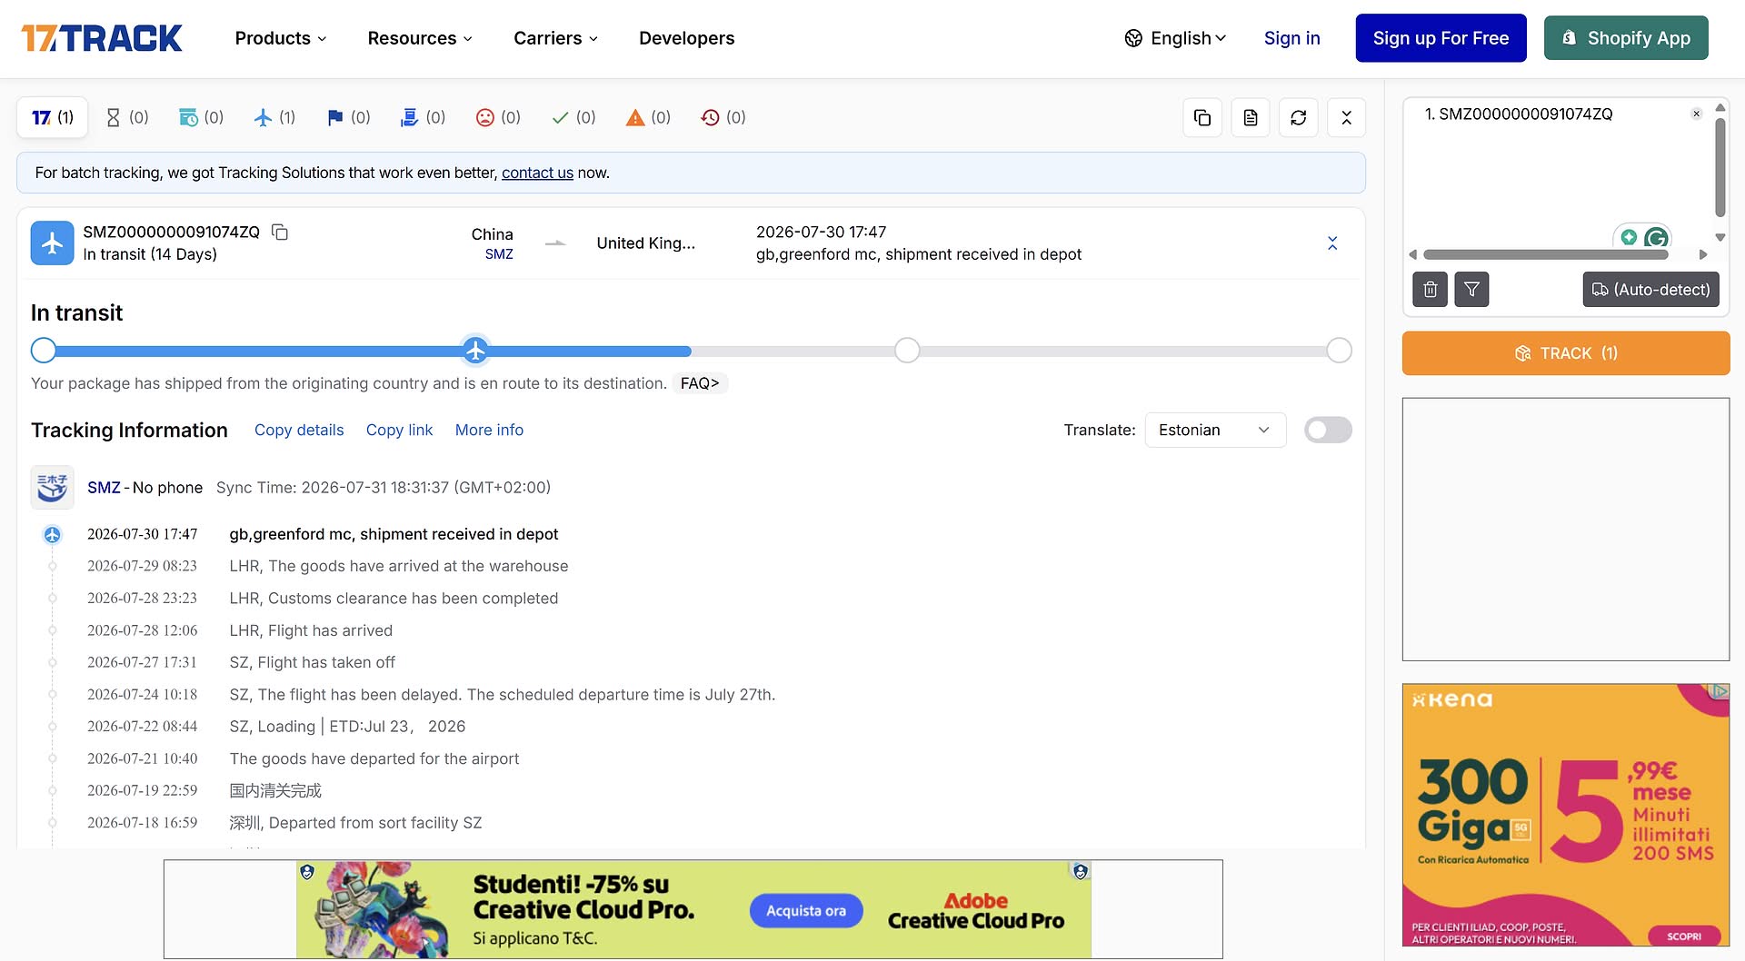
Task: Click the airplane marker on the progress bar
Action: click(x=475, y=351)
